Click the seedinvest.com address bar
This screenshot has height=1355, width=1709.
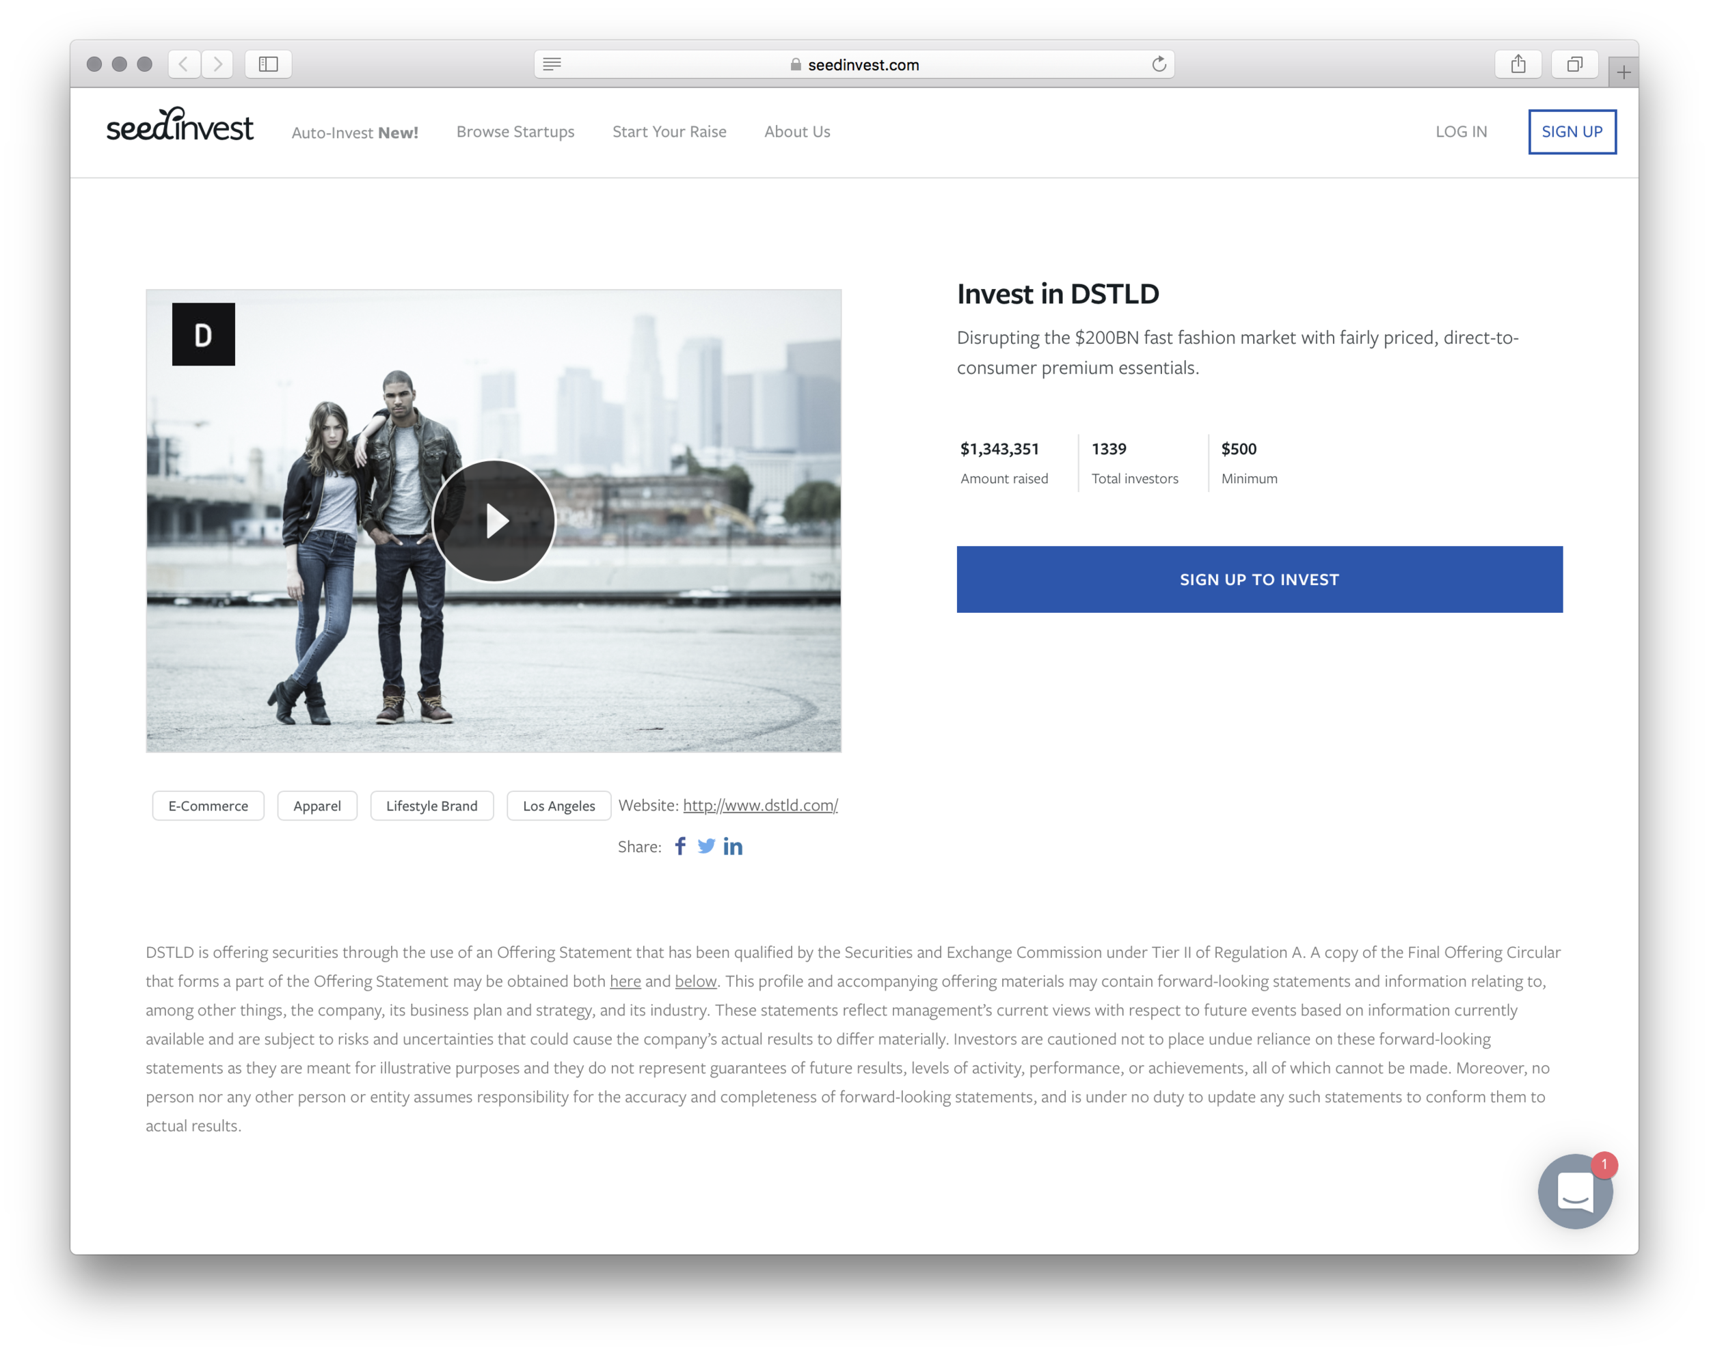[x=854, y=64]
